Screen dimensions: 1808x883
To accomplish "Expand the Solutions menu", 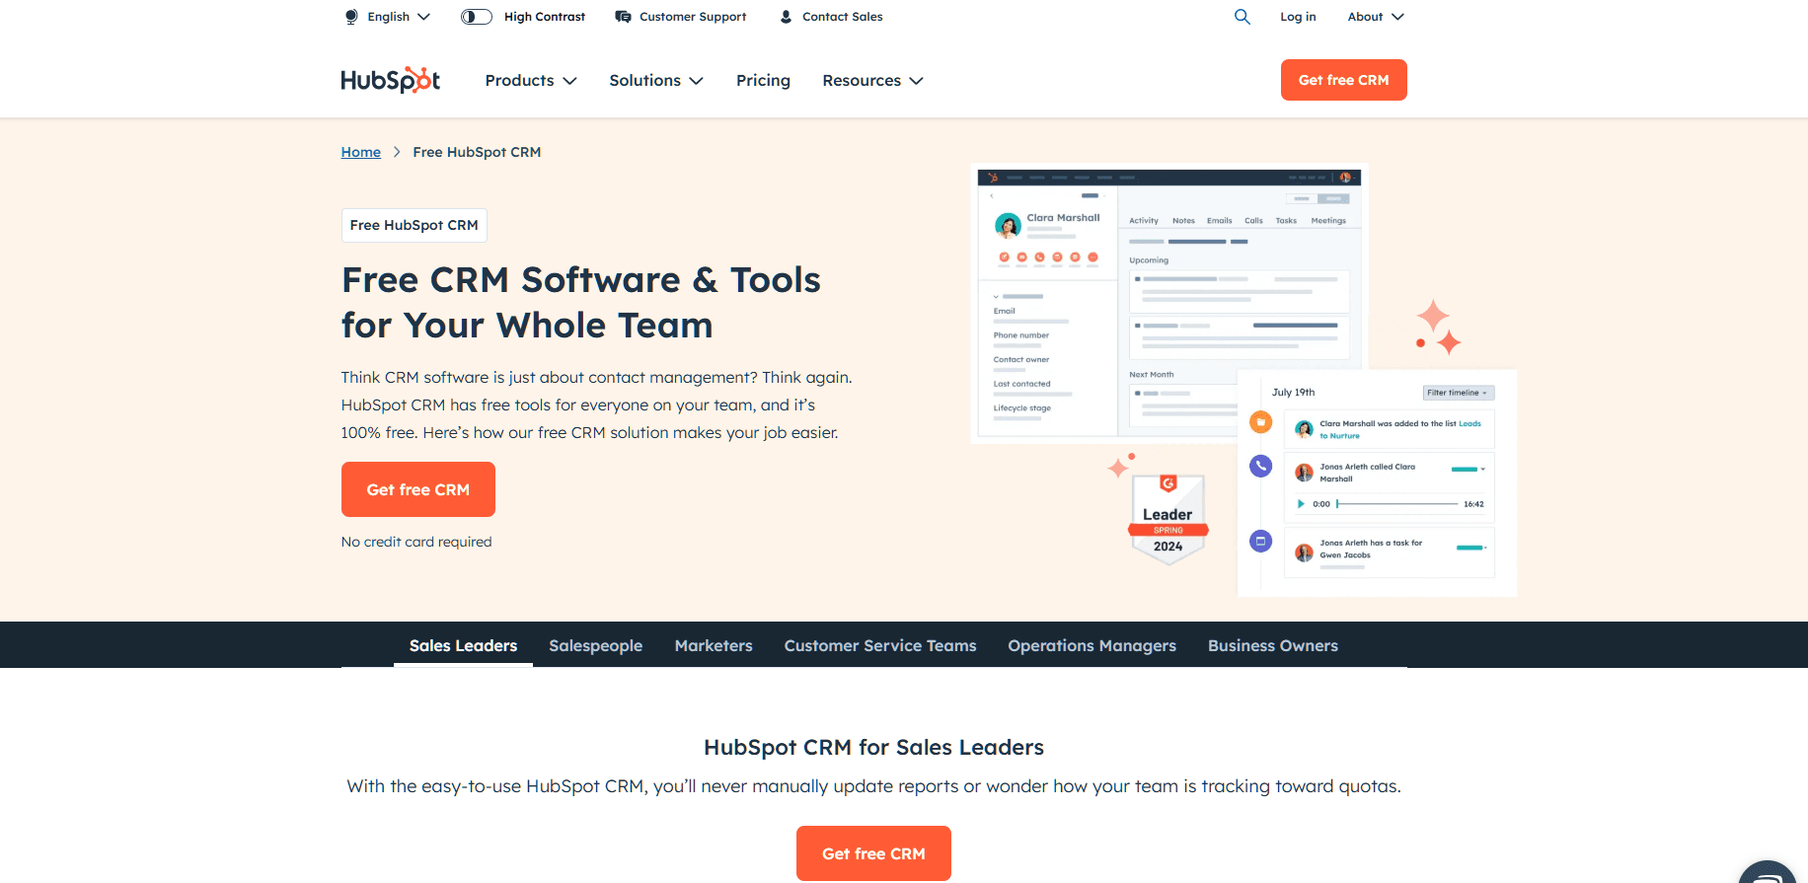I will [656, 80].
